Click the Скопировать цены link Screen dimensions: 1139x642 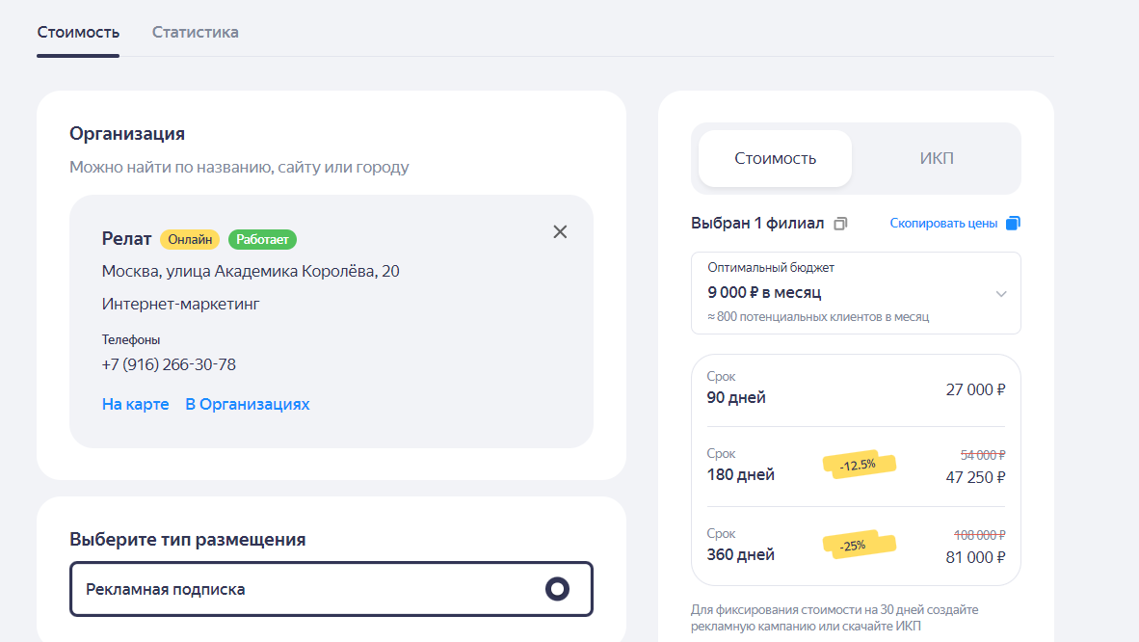[943, 224]
